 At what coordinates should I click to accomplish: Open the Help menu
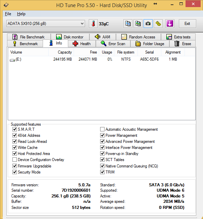[21, 14]
